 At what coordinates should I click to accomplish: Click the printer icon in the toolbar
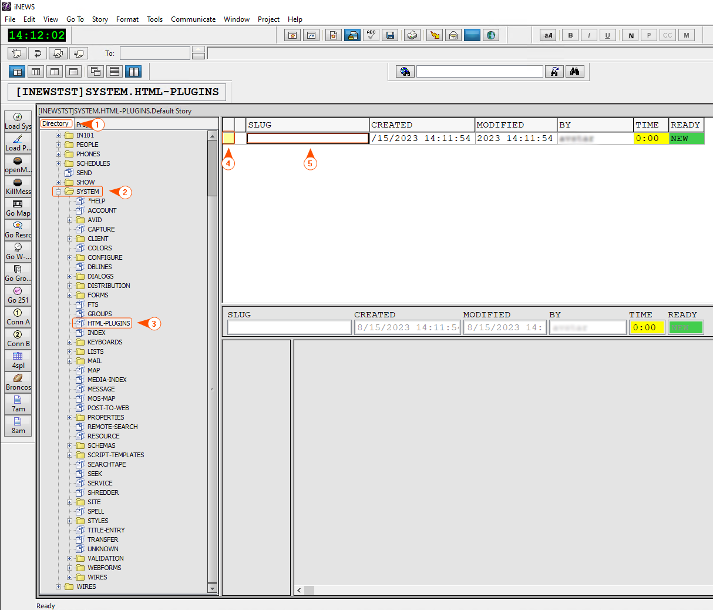pos(412,35)
